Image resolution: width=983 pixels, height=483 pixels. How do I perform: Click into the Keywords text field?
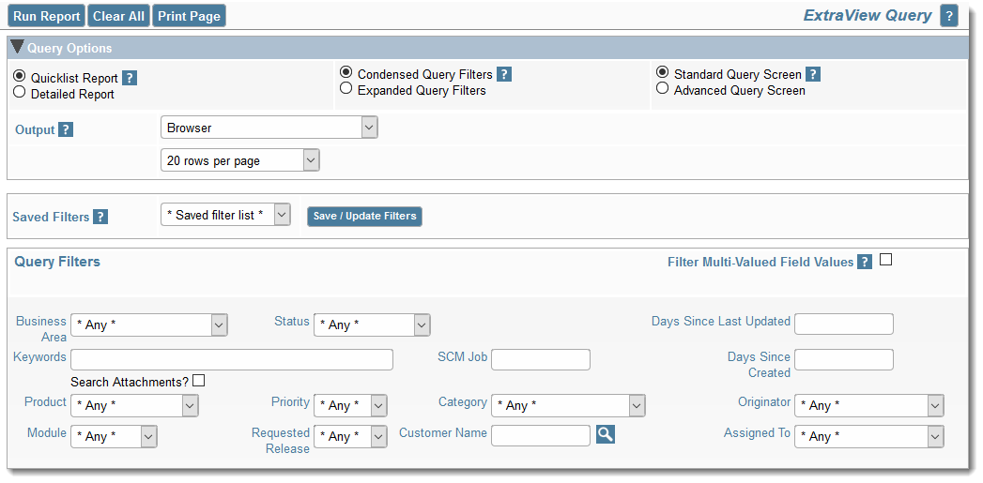point(231,359)
